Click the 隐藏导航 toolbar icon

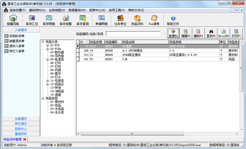[13, 20]
